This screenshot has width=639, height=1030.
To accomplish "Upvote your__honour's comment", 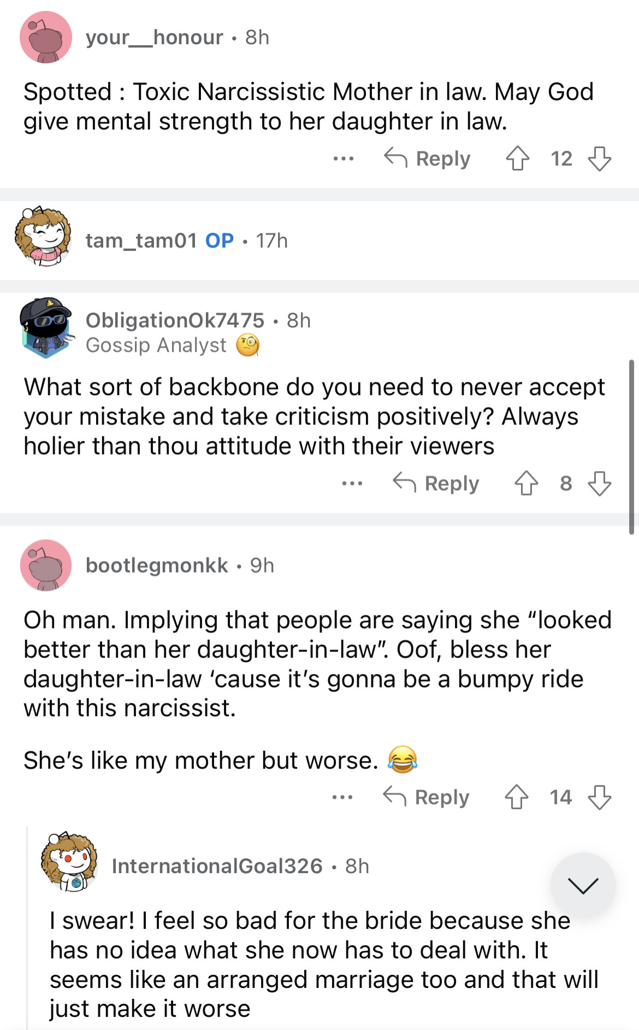I will [x=517, y=159].
